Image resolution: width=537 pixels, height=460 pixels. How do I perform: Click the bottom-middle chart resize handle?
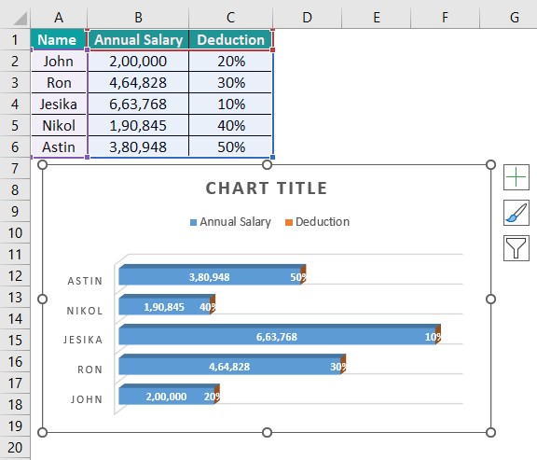267,433
